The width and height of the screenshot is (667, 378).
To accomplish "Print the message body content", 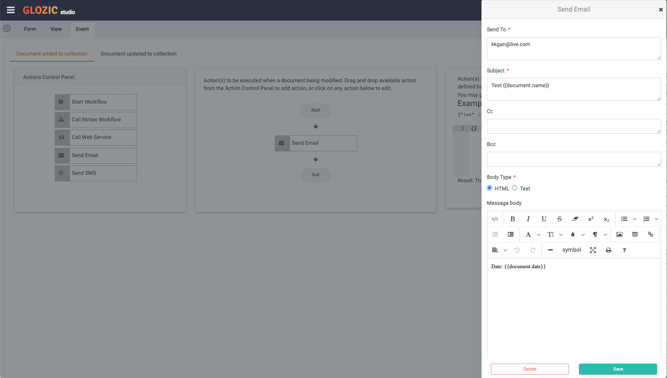I will 609,250.
